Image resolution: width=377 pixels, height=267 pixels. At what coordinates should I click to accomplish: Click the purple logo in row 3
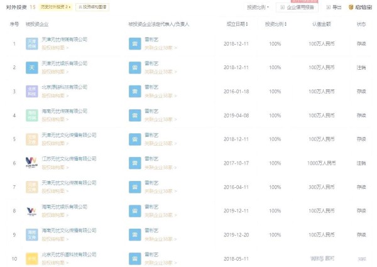[x=32, y=91]
